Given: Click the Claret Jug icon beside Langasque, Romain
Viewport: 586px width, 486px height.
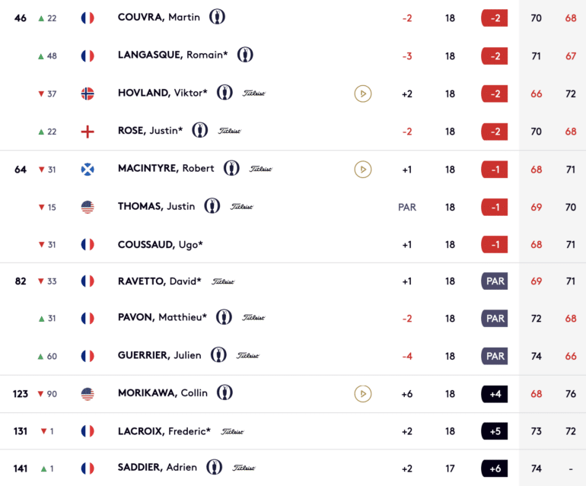Looking at the screenshot, I should pos(245,55).
